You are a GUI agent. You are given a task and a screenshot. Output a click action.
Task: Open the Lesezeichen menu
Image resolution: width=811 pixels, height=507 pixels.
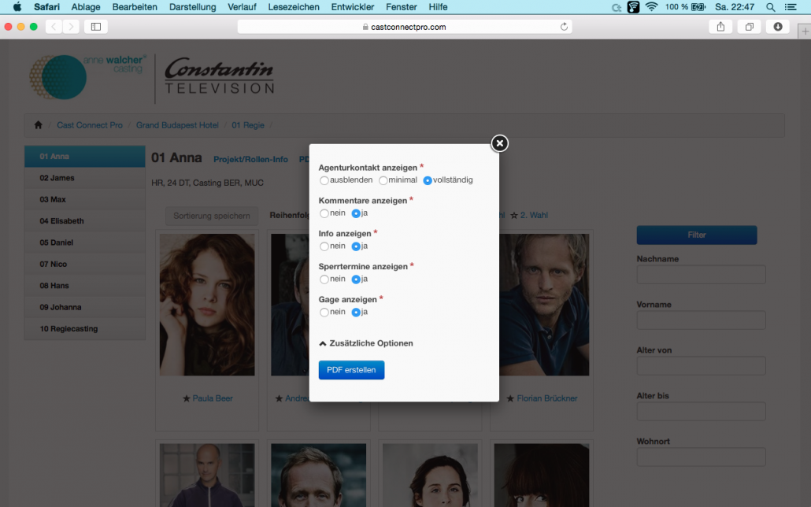point(294,7)
